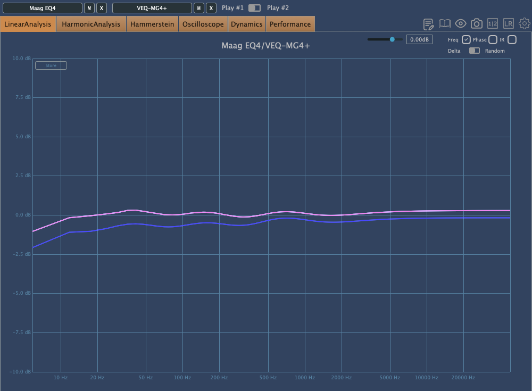Screen dimensions: 532x391
Task: Open the Performance tab
Action: (x=290, y=24)
